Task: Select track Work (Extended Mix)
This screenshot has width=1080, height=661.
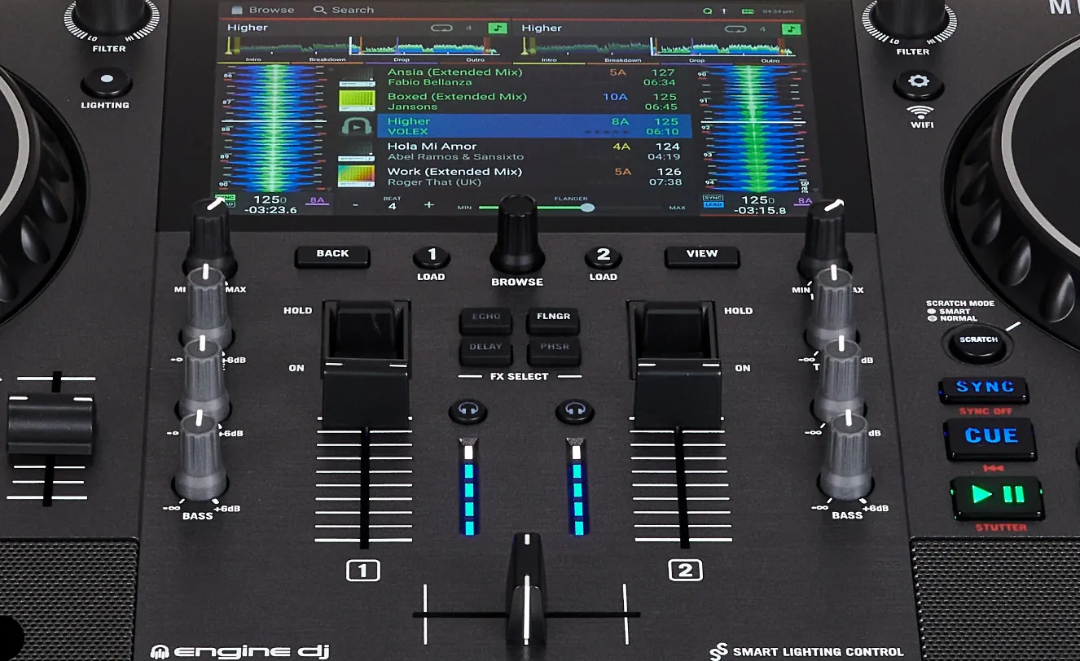Action: 534,177
